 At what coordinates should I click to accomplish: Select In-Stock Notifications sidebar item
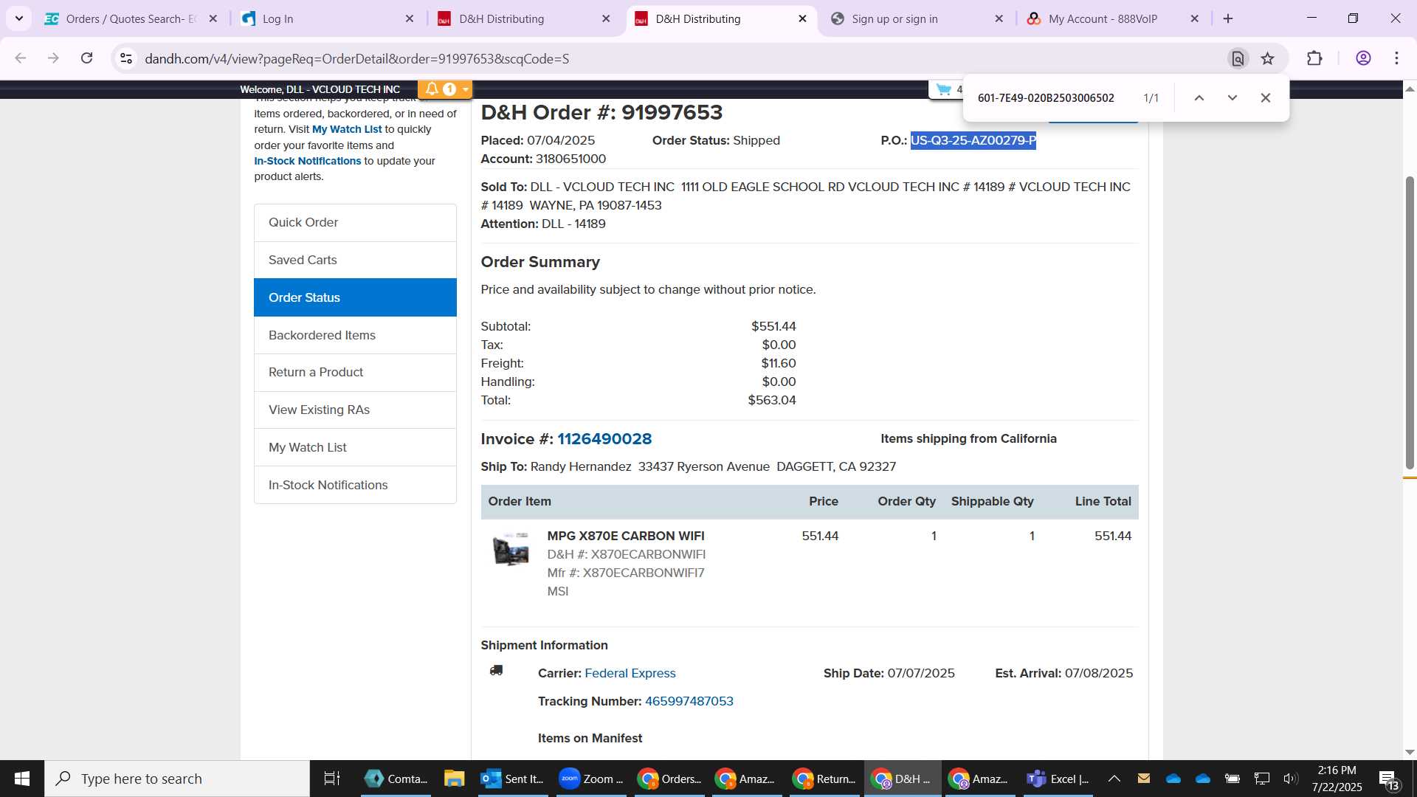(355, 485)
